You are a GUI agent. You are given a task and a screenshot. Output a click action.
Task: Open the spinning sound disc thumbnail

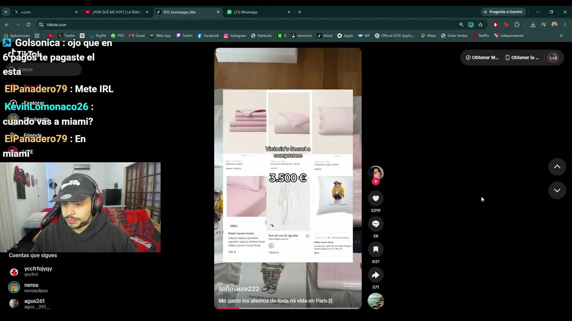pyautogui.click(x=375, y=301)
